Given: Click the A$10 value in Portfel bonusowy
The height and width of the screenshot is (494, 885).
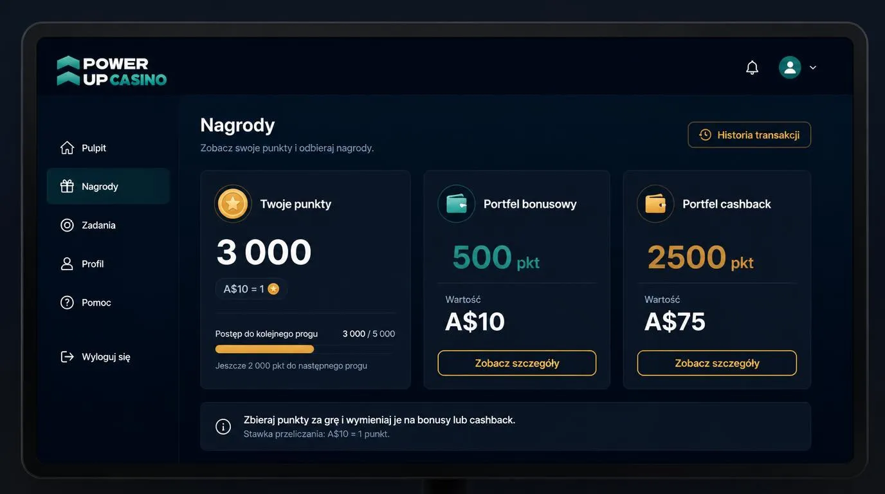Looking at the screenshot, I should coord(475,322).
